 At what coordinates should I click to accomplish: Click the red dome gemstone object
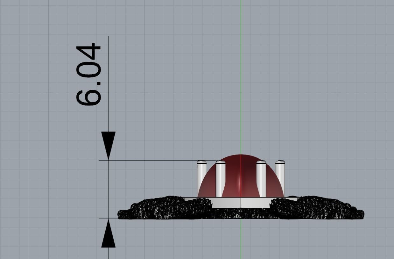pos(241,176)
